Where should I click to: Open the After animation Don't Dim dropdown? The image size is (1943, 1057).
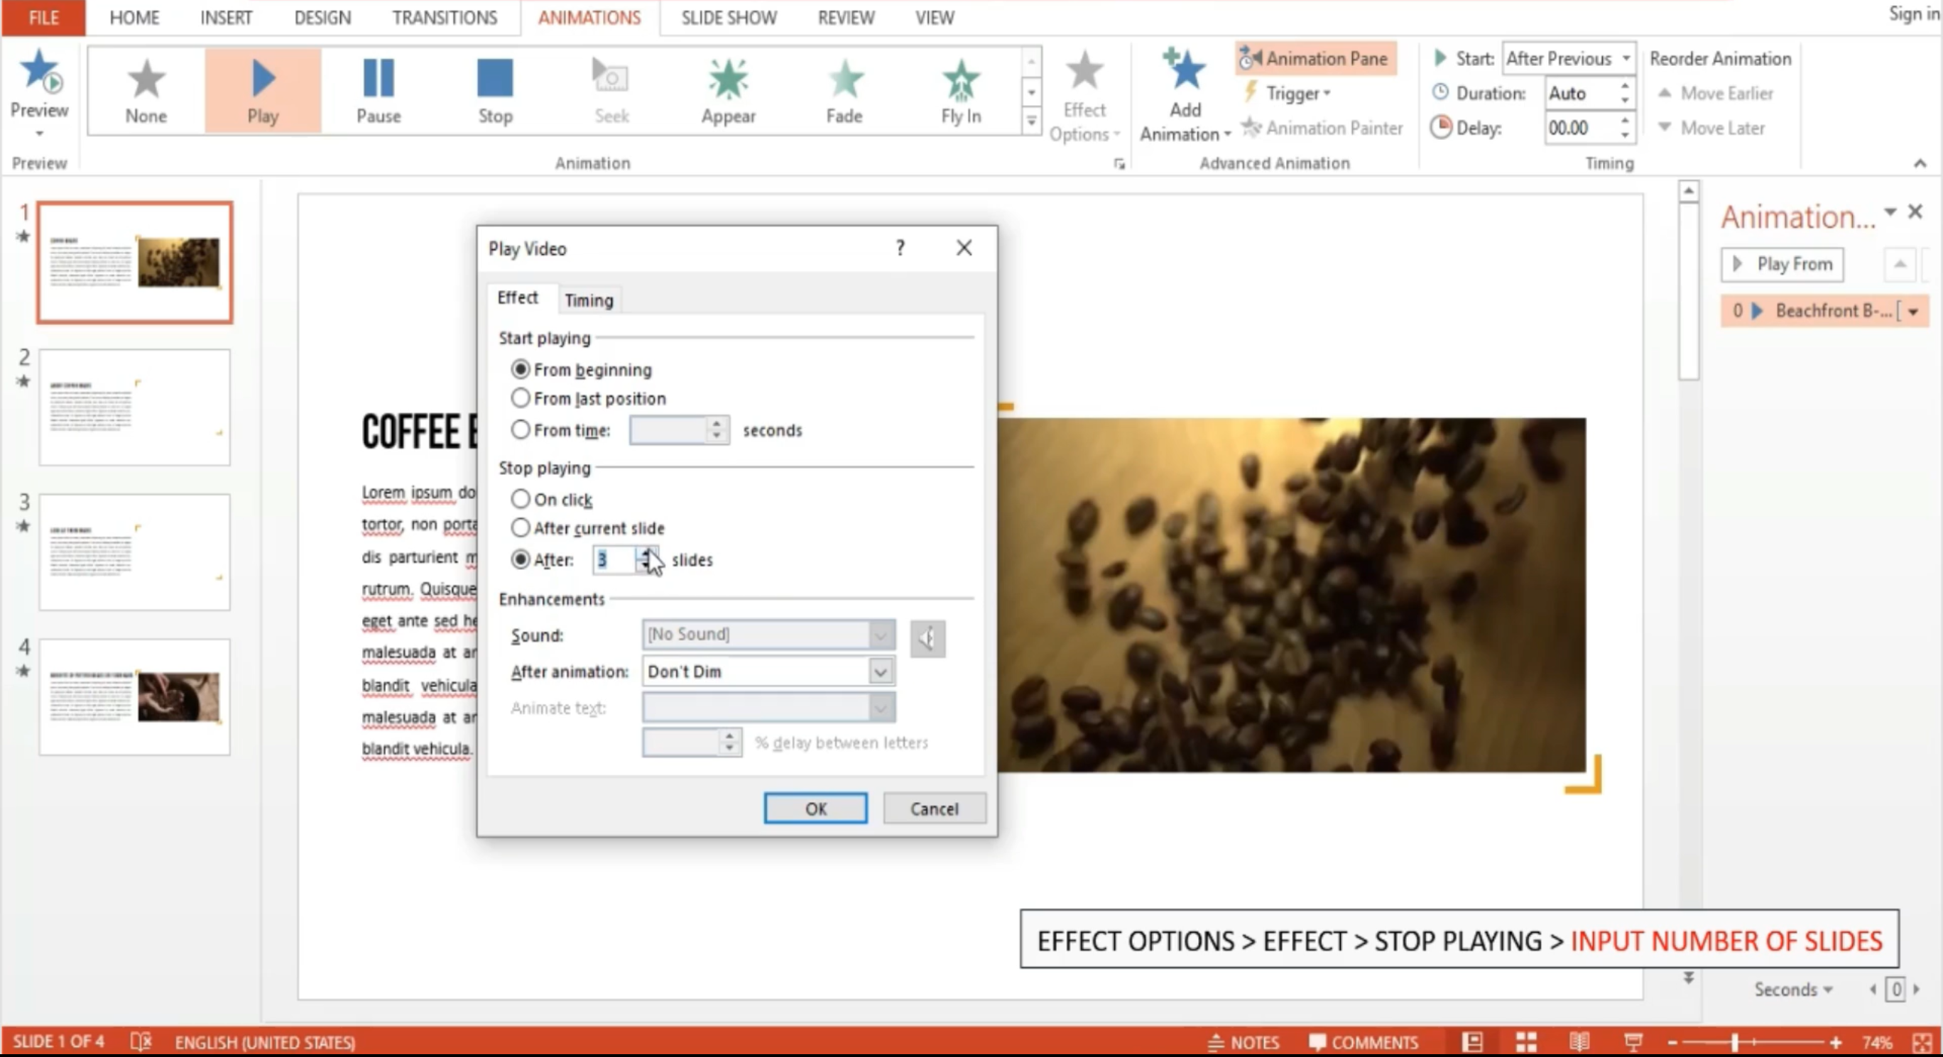[x=879, y=671]
